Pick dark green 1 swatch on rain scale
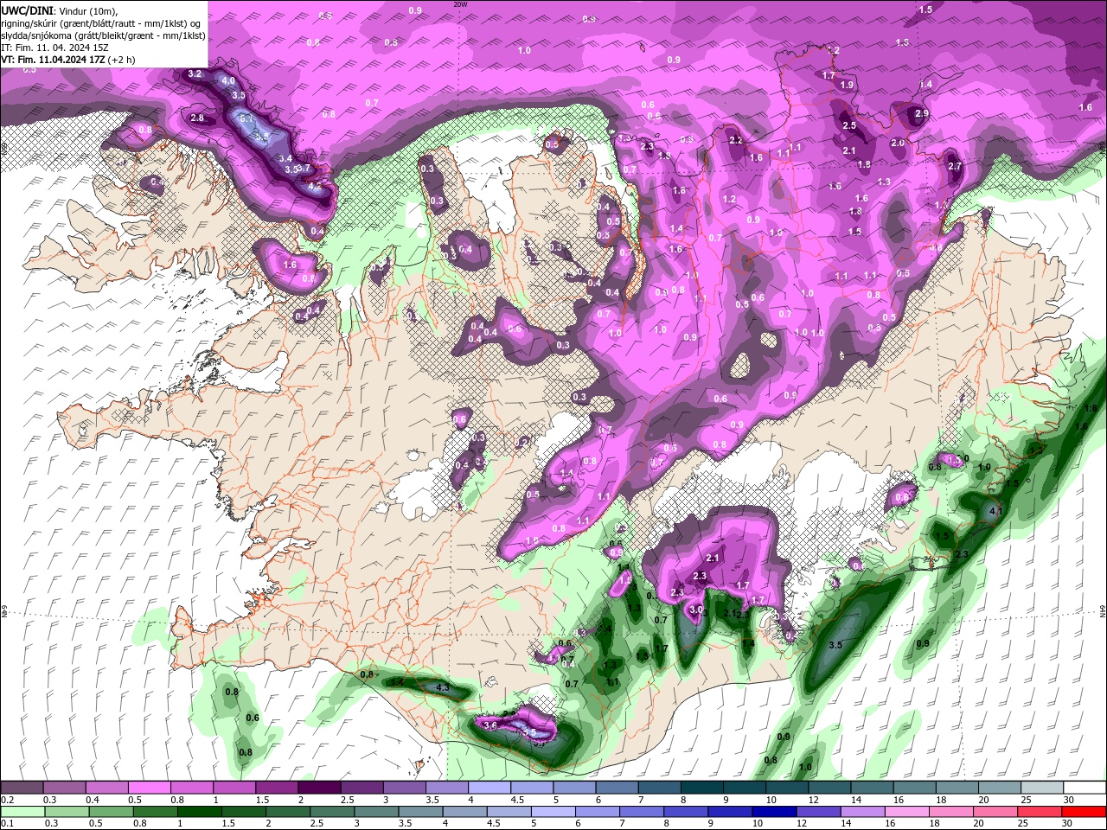 200,812
